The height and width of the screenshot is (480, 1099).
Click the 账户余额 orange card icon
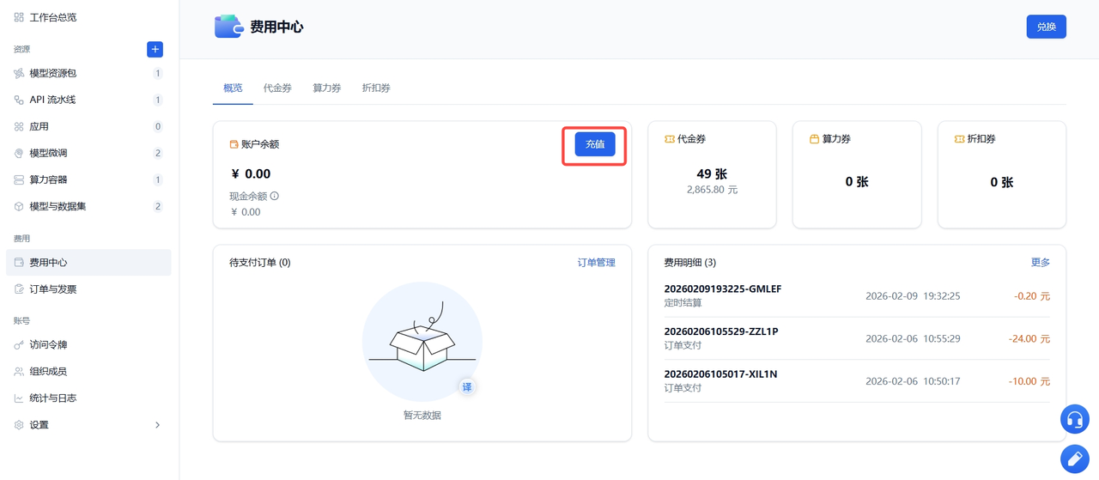234,144
